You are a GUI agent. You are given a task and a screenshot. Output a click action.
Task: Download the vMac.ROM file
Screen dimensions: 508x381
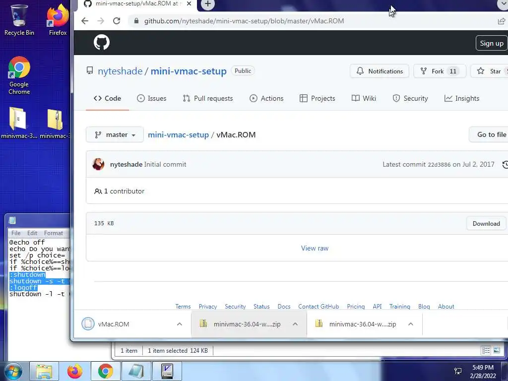pyautogui.click(x=486, y=224)
